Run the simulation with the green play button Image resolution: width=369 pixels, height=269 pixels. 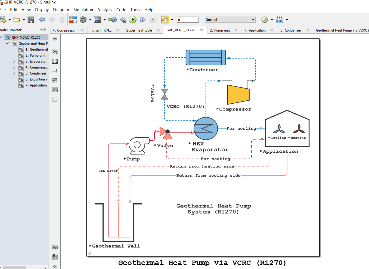point(133,20)
